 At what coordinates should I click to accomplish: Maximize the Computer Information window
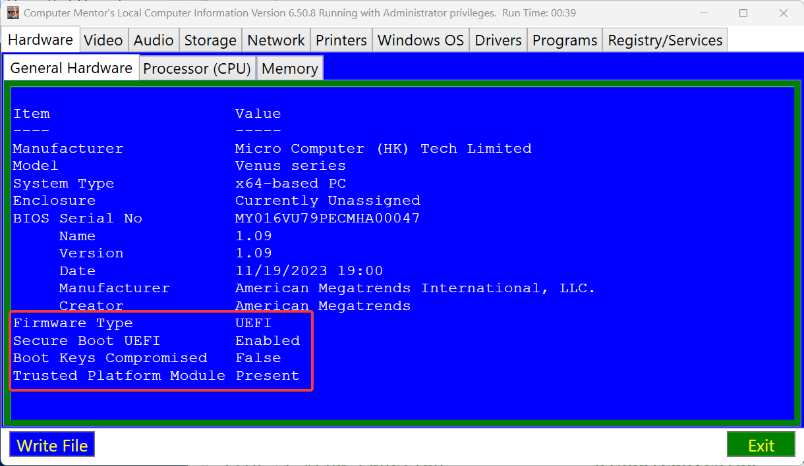pyautogui.click(x=743, y=13)
